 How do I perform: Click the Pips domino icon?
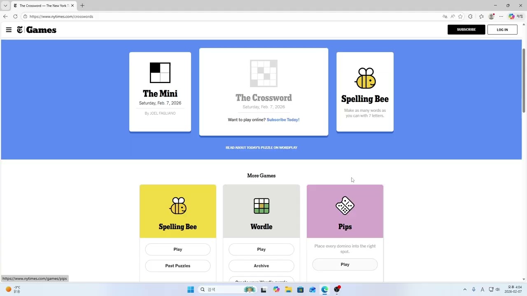point(345,206)
